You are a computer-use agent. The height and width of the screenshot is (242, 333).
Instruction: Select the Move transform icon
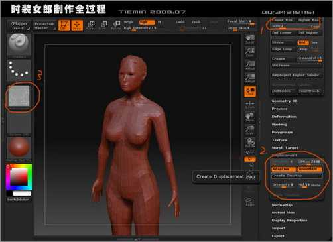90,25
